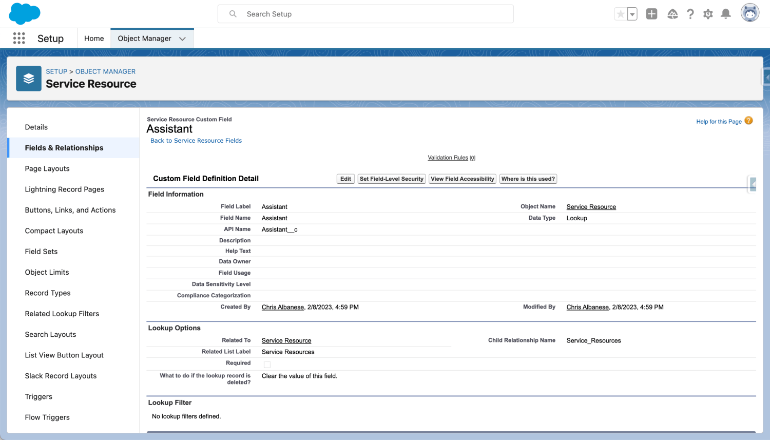Click inside the Search Setup field
Image resolution: width=770 pixels, height=440 pixels.
pyautogui.click(x=365, y=14)
